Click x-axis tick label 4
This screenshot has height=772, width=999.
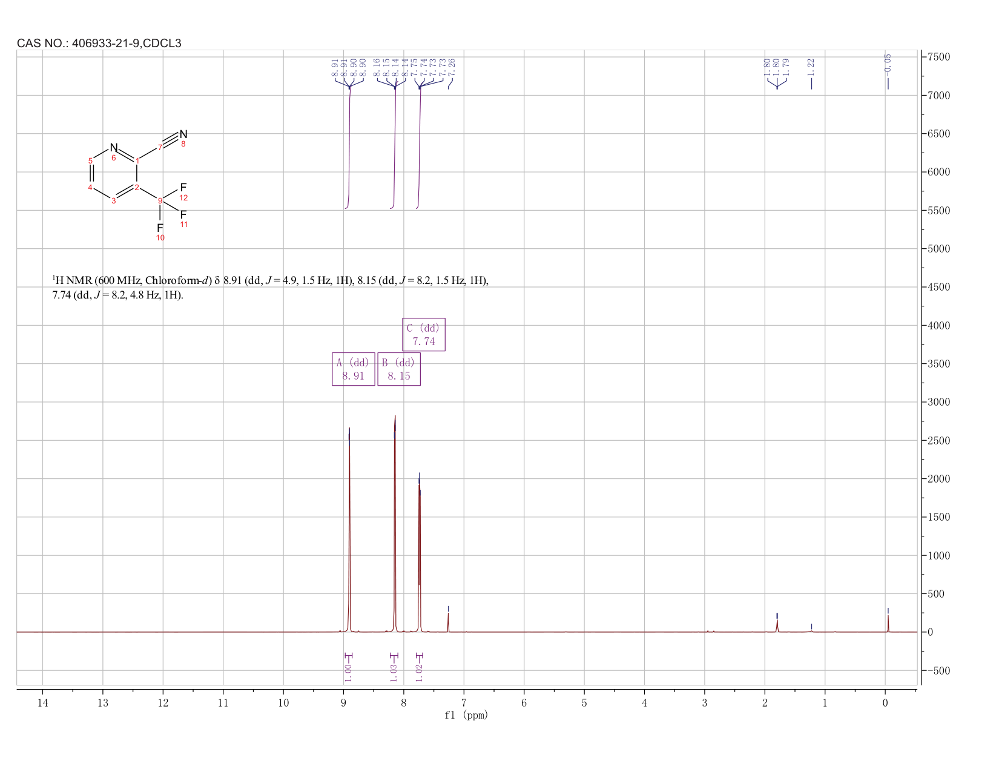(x=644, y=702)
